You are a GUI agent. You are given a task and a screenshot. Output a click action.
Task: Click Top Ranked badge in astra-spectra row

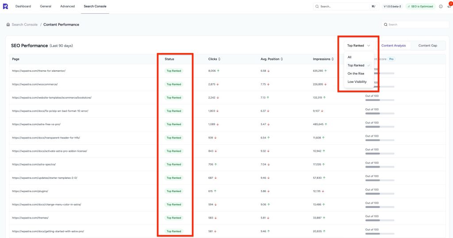[x=173, y=165]
